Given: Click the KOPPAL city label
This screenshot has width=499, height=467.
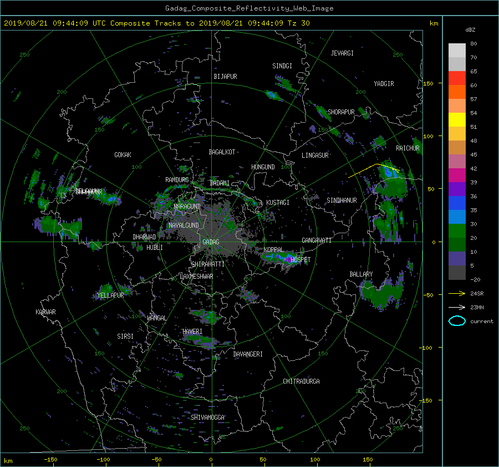Looking at the screenshot, I should point(274,249).
